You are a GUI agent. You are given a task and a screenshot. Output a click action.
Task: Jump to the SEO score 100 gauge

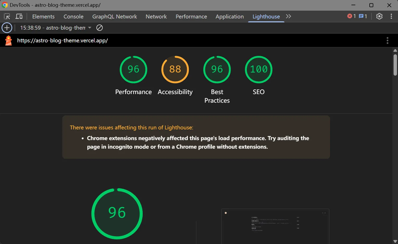click(x=258, y=70)
